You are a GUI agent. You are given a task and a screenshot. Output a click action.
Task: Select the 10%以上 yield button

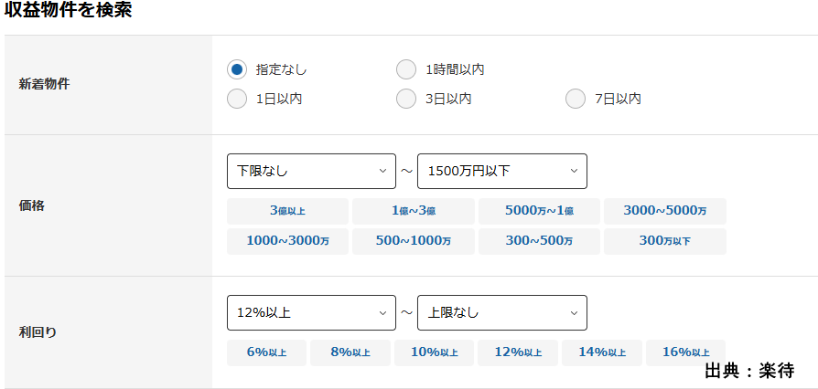coord(434,352)
